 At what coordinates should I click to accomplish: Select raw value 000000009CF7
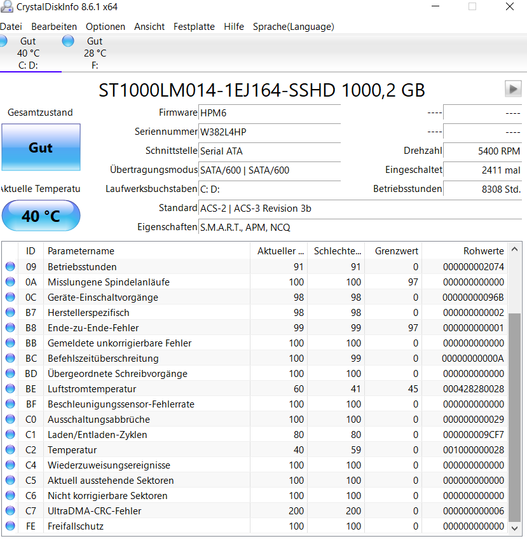pos(474,434)
